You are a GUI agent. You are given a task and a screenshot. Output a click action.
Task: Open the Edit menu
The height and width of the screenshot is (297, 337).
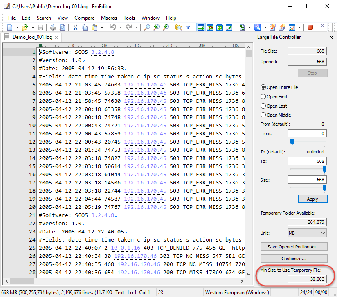(26, 18)
